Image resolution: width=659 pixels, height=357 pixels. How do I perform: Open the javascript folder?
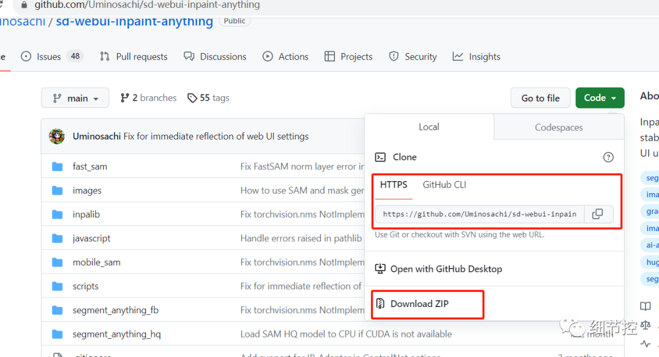coord(91,238)
